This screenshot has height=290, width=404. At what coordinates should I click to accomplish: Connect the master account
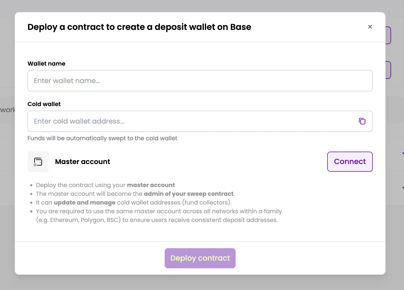350,162
